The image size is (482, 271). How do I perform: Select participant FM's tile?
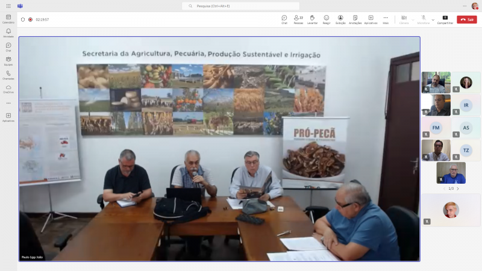(x=436, y=128)
